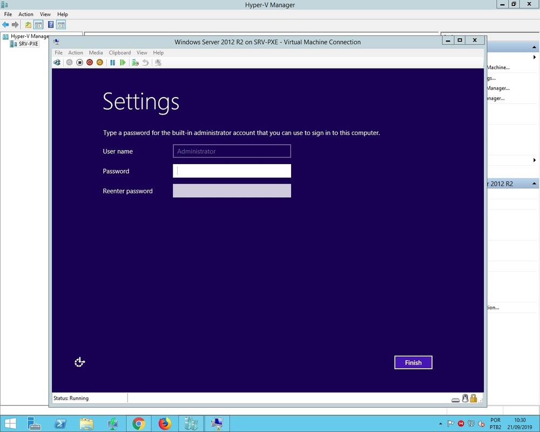
Task: Switch to Hyper-V Manager taskbar icon
Action: click(x=191, y=423)
